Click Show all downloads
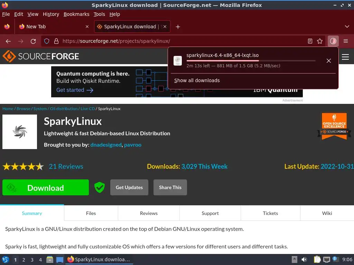The width and height of the screenshot is (354, 265). pyautogui.click(x=197, y=80)
